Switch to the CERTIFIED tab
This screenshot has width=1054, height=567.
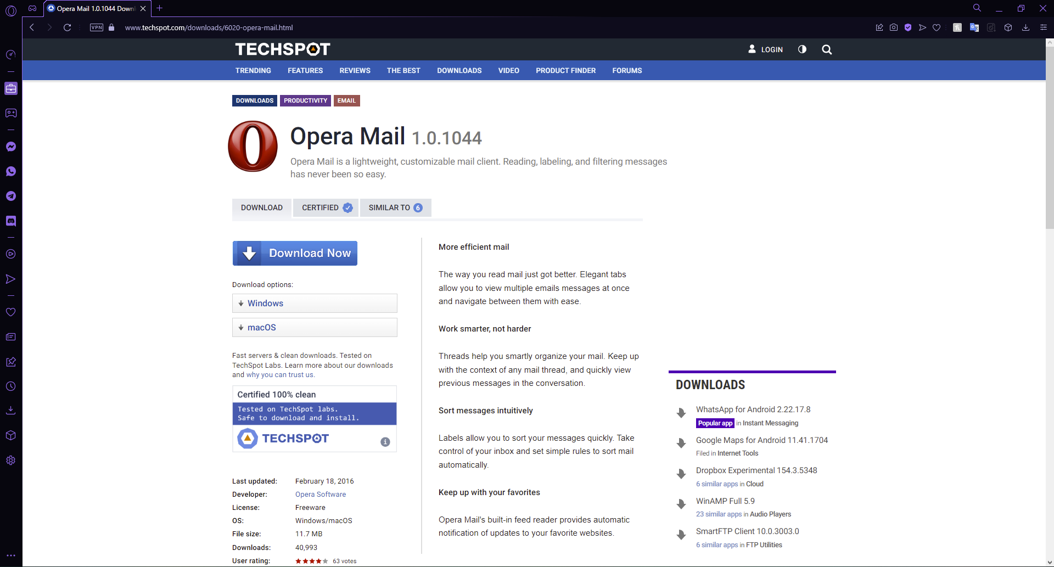[326, 208]
